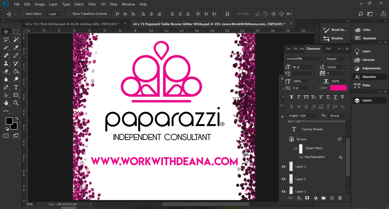Create a new group folder icon
This screenshot has width=389, height=209.
click(324, 198)
